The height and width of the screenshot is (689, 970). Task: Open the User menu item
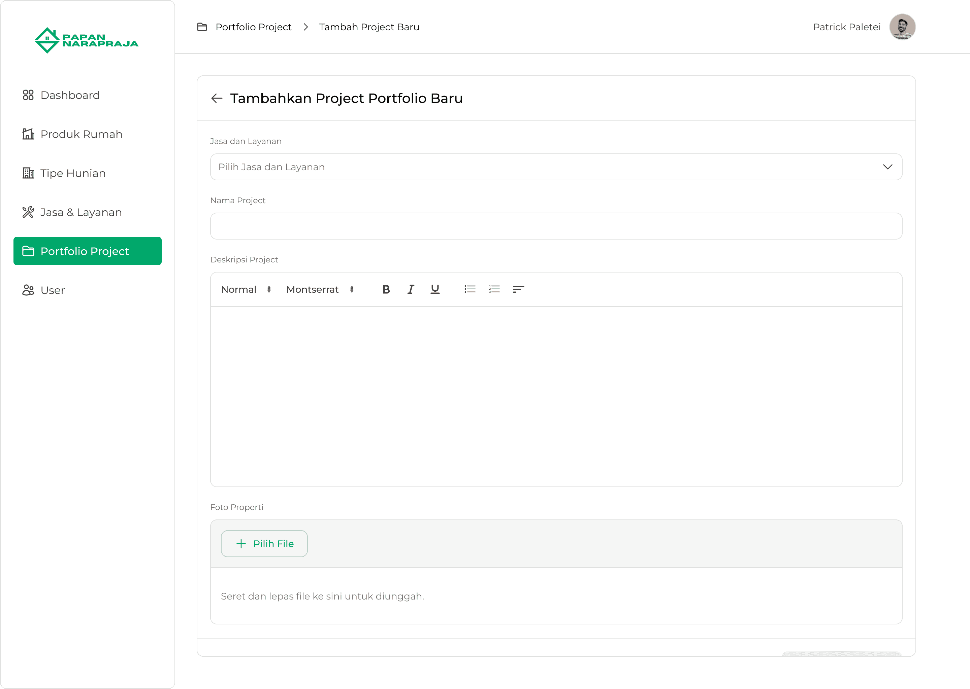pyautogui.click(x=52, y=290)
